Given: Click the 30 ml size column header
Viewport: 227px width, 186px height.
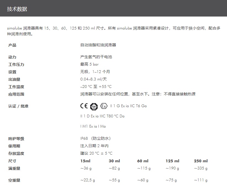Looking at the screenshot, I should [114, 161].
